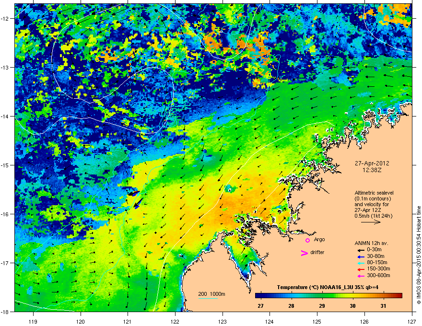Click the '0-30m' depth label
The width and height of the screenshot is (422, 326).
[x=374, y=250]
